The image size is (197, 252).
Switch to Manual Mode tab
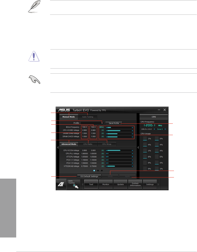pyautogui.click(x=69, y=117)
